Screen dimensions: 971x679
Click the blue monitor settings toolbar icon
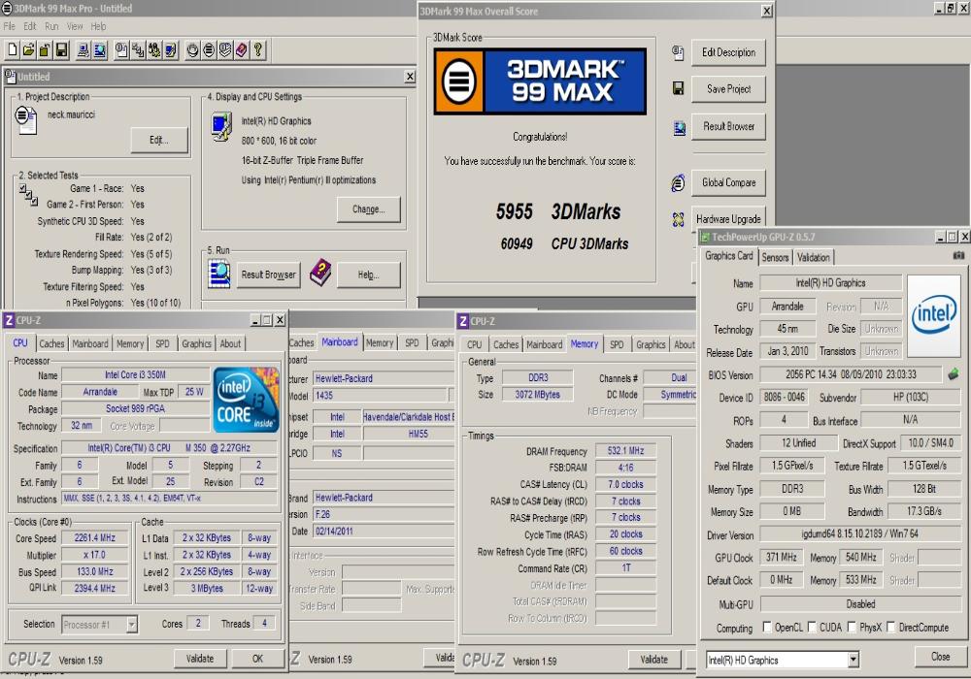click(170, 50)
